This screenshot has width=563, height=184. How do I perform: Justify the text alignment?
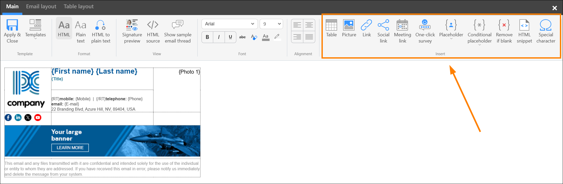[309, 37]
